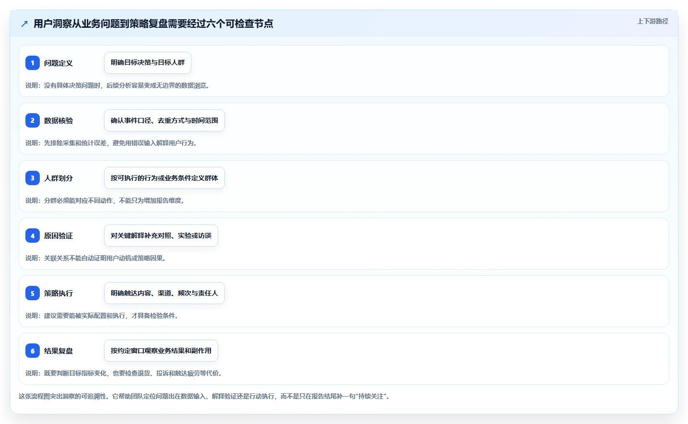This screenshot has height=424, width=688.
Task: Select the 对关键解释补充对照、实验或访谈 chip
Action: coord(161,236)
